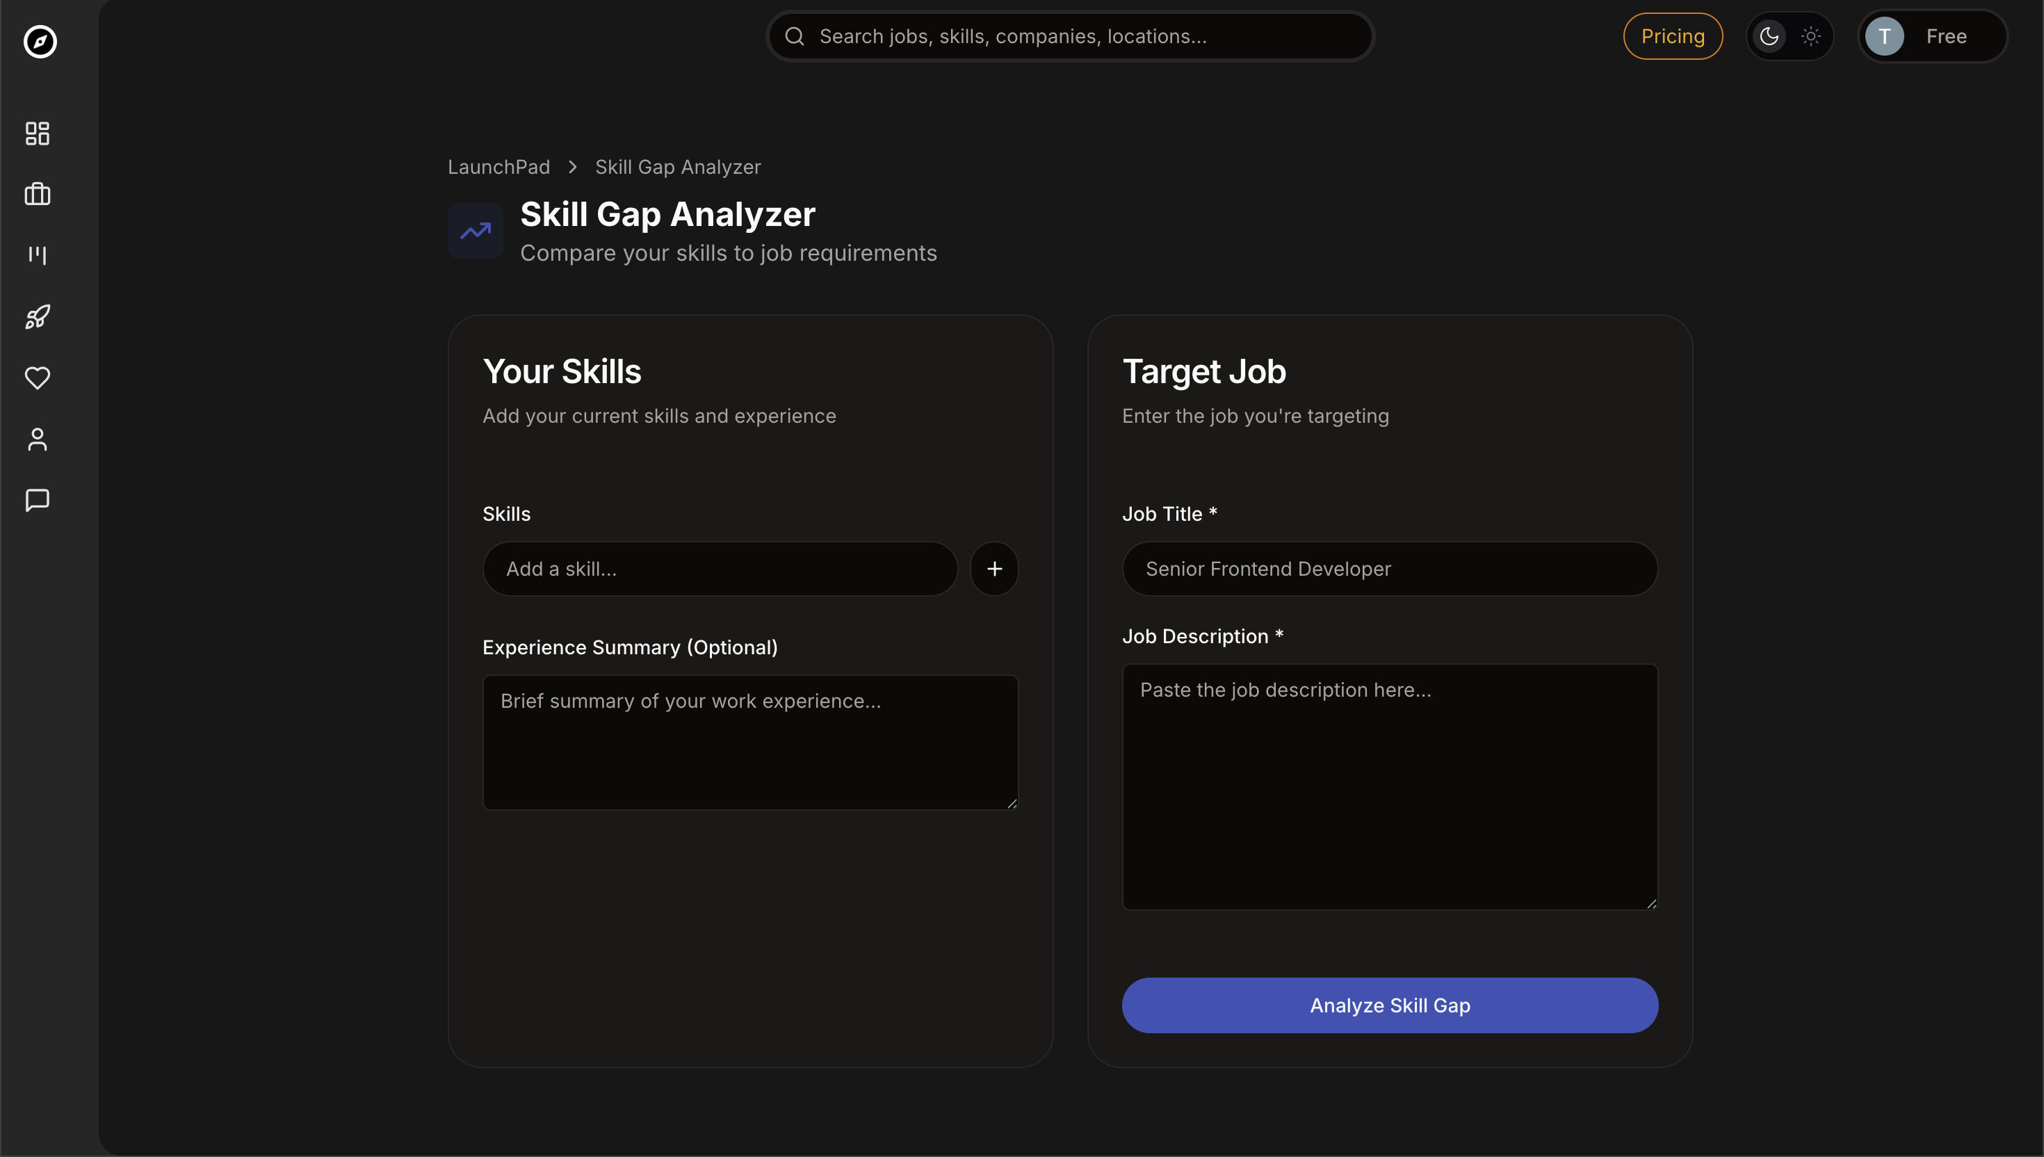
Task: Click the Pricing button
Action: click(x=1672, y=37)
